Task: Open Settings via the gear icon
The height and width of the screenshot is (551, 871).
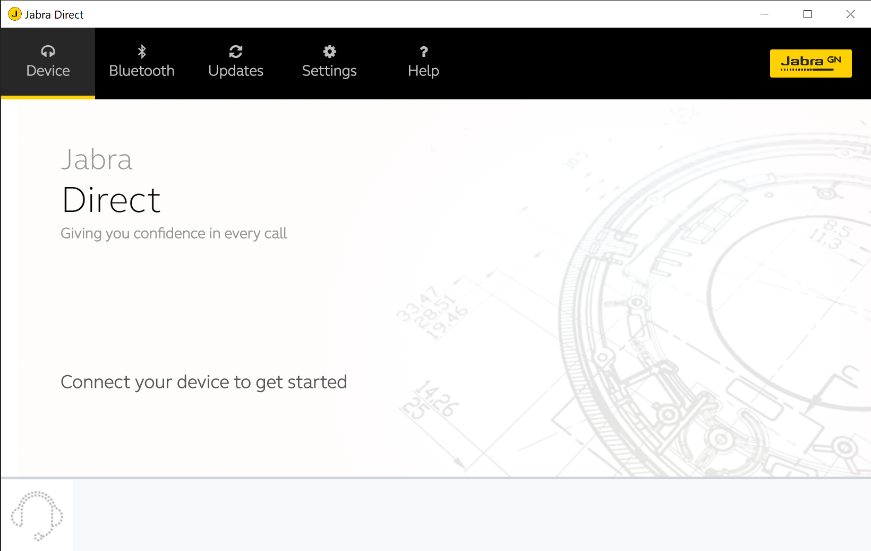Action: point(329,51)
